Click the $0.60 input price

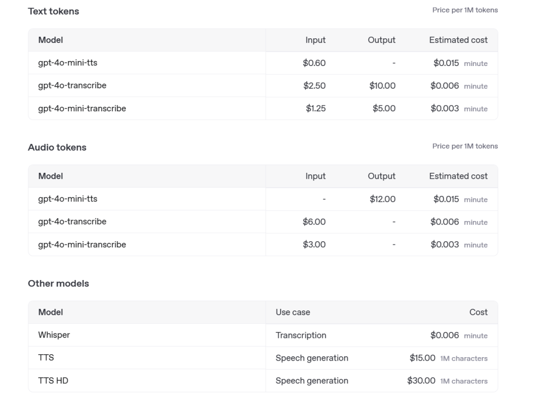314,63
